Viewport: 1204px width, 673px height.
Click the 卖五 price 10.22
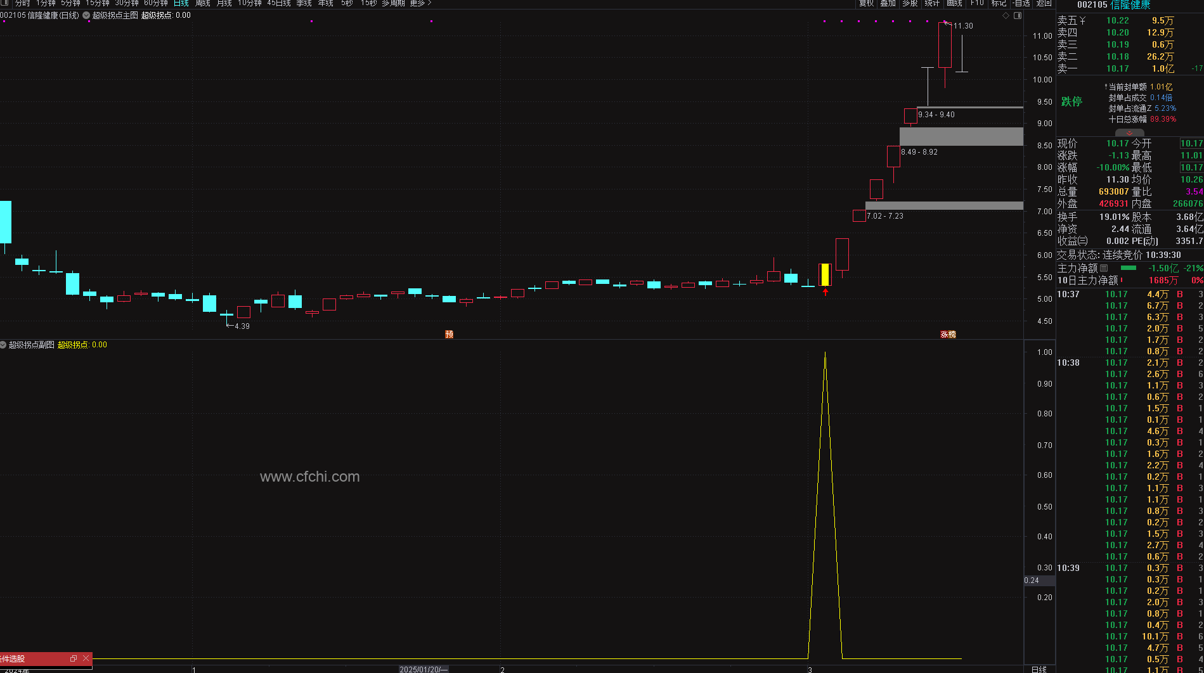point(1118,20)
